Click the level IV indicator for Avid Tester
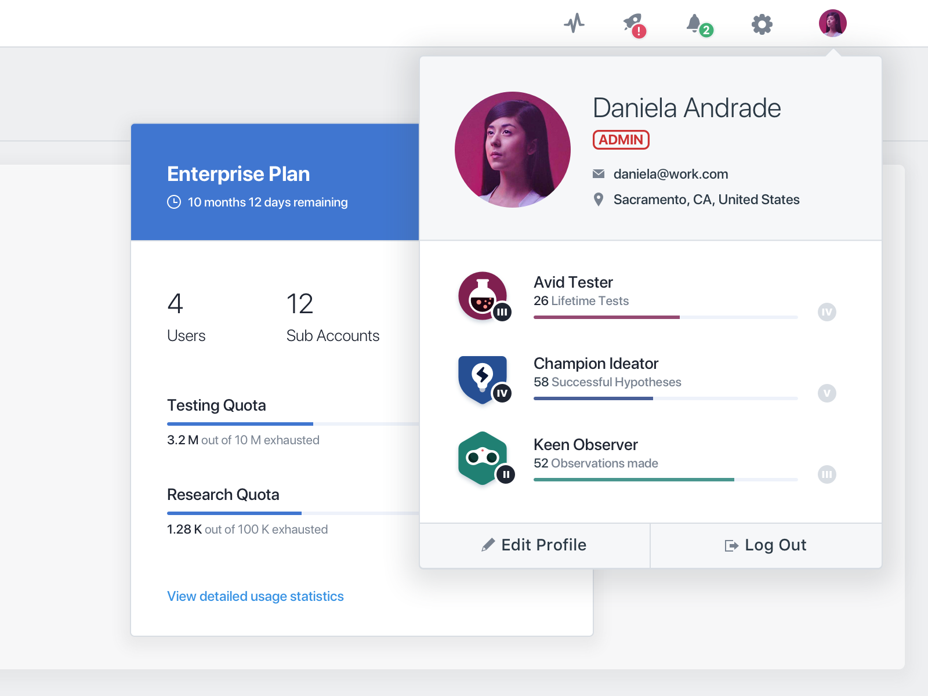 click(826, 312)
